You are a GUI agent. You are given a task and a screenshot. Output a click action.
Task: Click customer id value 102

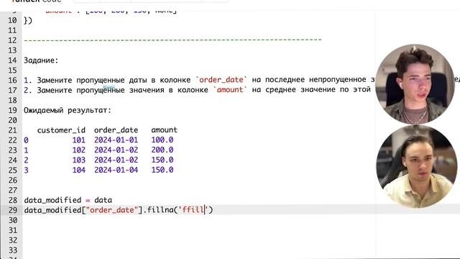pos(78,150)
